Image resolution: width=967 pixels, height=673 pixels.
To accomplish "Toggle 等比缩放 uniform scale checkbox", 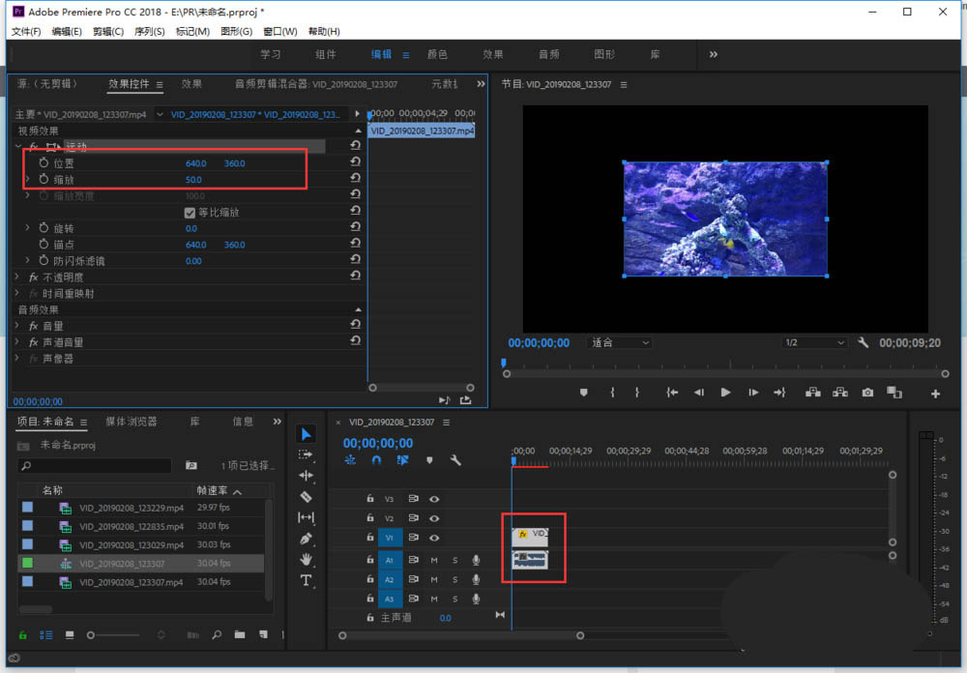I will pos(190,213).
